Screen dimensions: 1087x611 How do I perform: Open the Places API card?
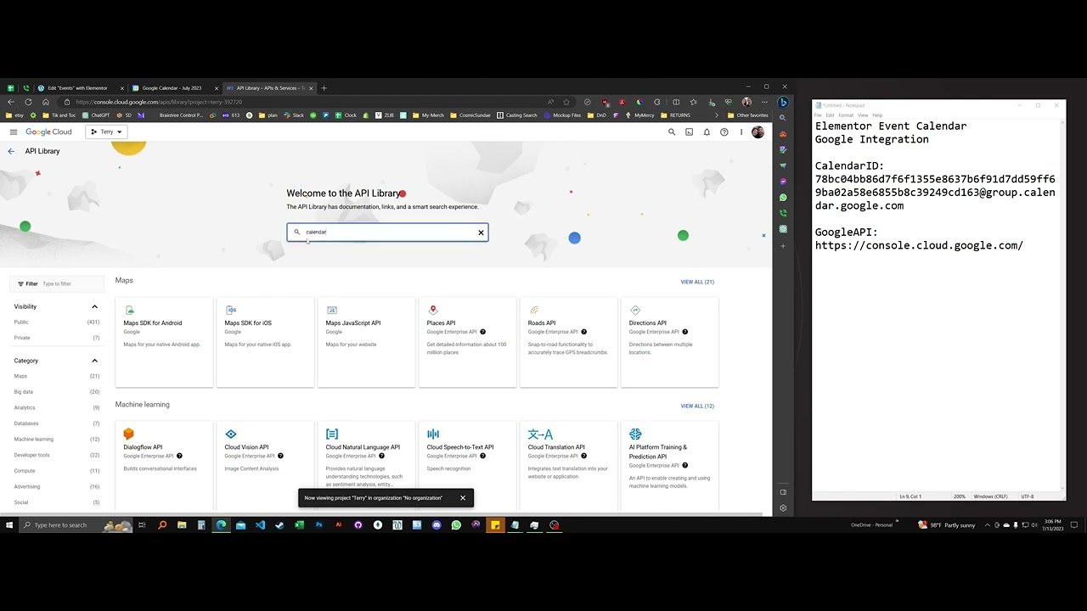point(467,342)
